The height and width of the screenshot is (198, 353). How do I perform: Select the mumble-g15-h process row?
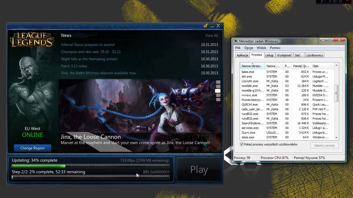(286, 90)
